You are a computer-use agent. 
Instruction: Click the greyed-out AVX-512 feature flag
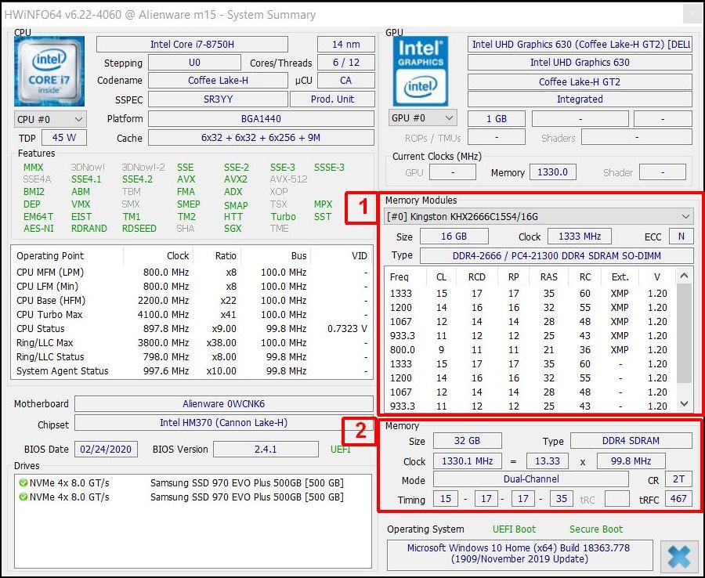(288, 179)
